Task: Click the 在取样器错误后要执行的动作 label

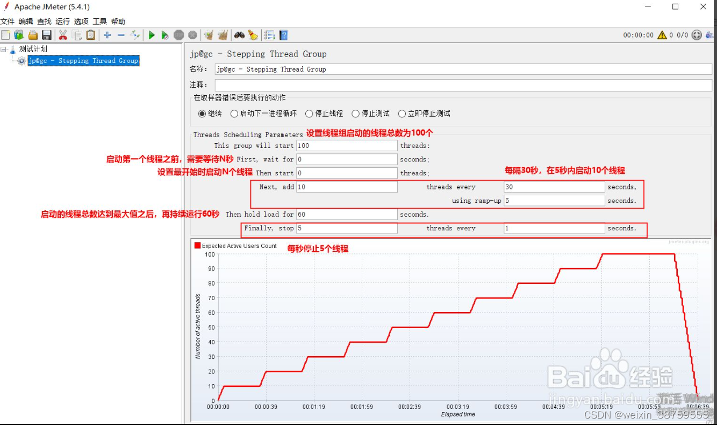Action: pyautogui.click(x=240, y=98)
